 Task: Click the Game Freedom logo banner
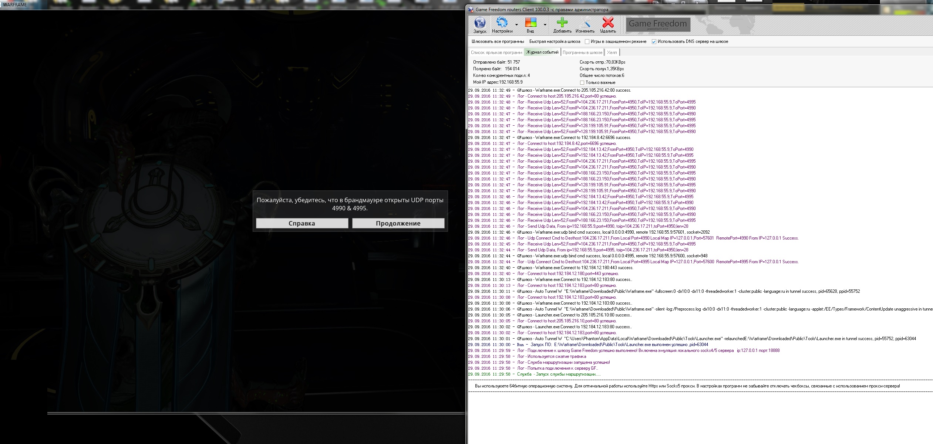(658, 24)
